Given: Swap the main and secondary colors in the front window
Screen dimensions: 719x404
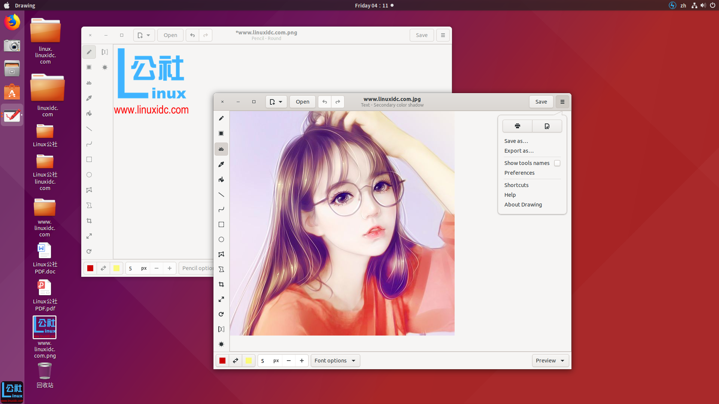Looking at the screenshot, I should coord(236,361).
